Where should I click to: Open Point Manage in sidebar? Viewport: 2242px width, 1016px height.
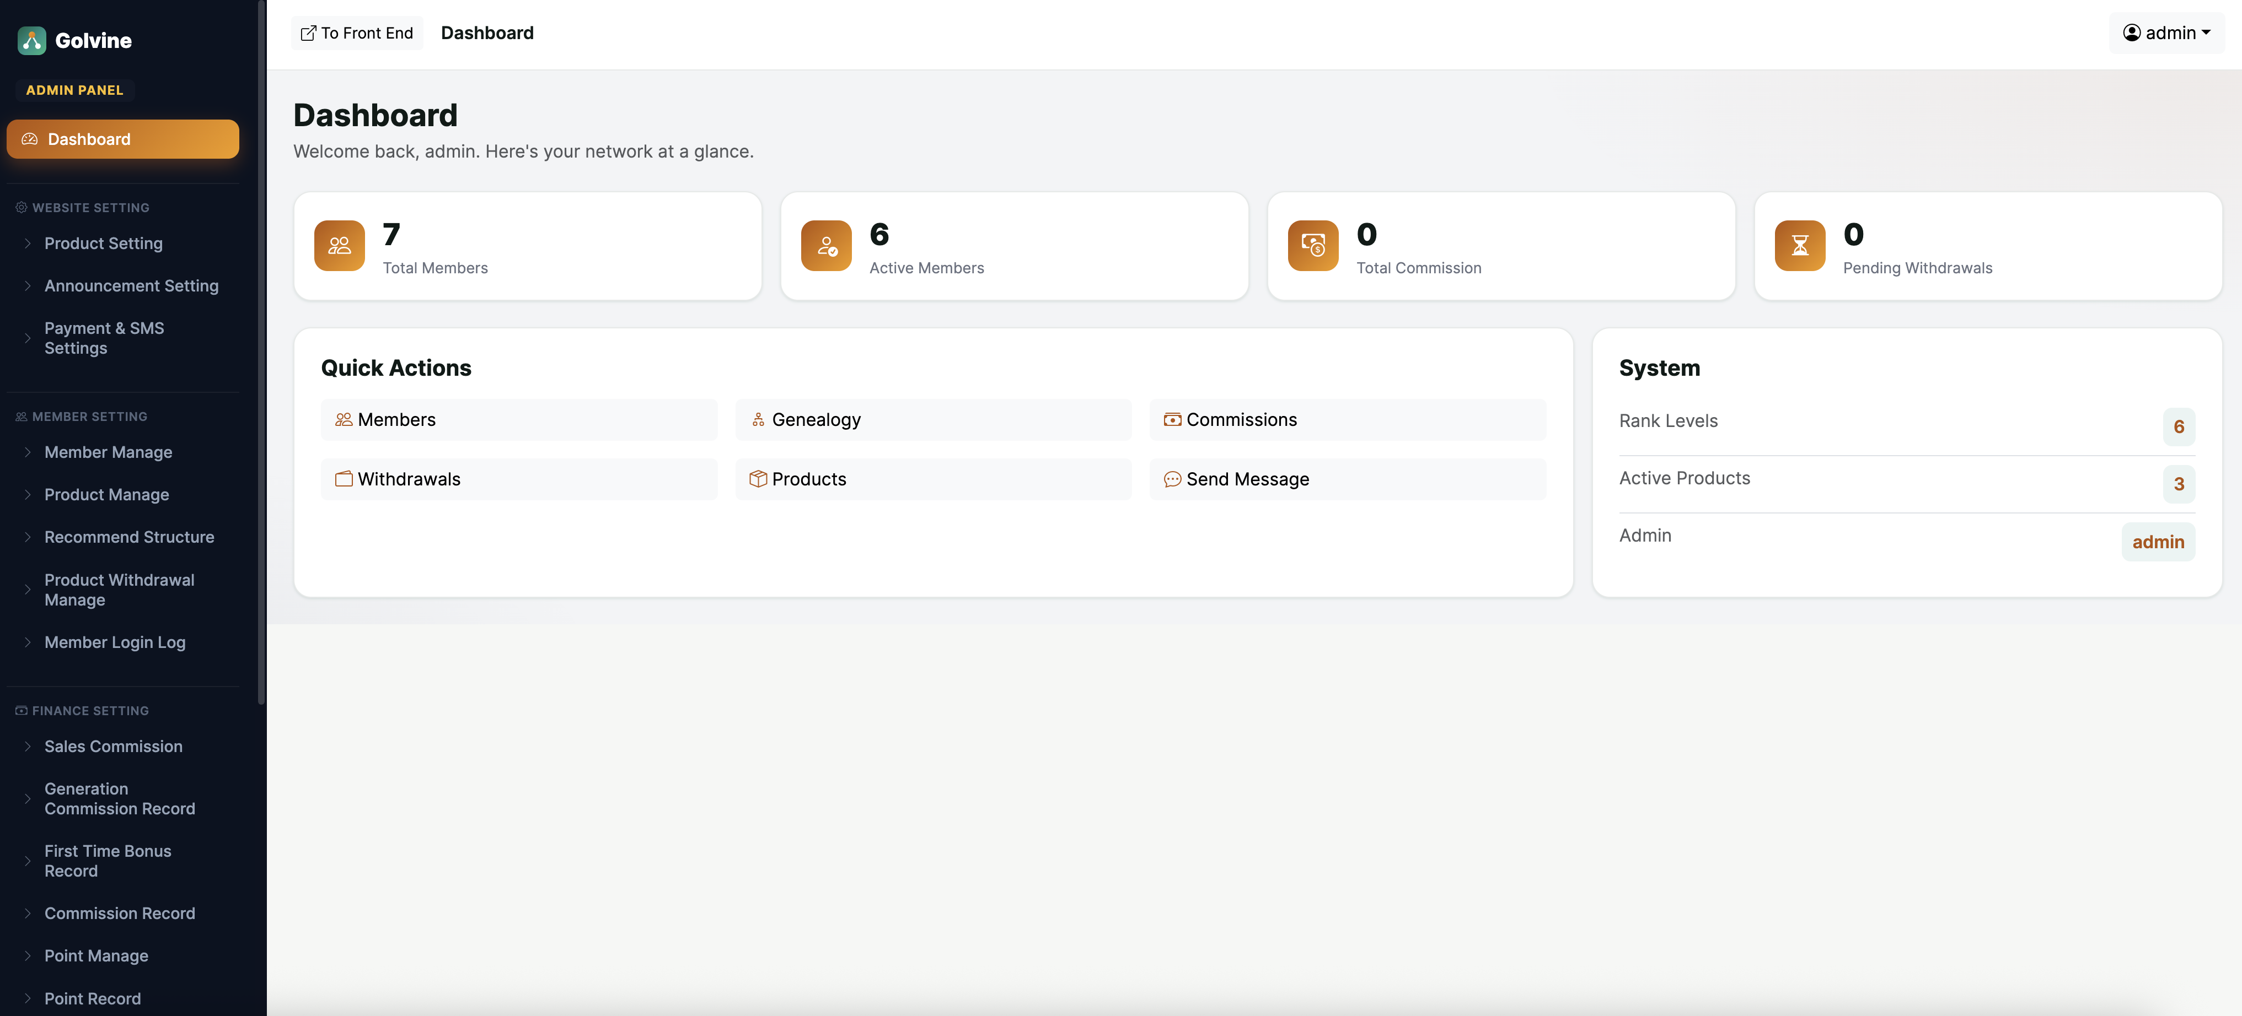tap(123, 955)
